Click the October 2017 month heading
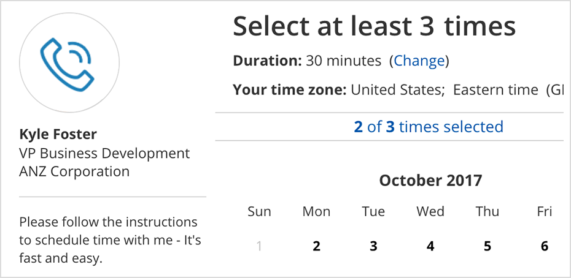Screen dimensions: 571x278 (x=430, y=180)
